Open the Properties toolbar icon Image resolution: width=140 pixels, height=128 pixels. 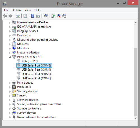pos(25,16)
